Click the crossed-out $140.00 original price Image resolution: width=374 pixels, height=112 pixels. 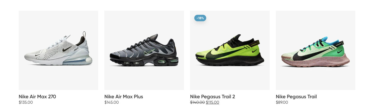(x=197, y=102)
